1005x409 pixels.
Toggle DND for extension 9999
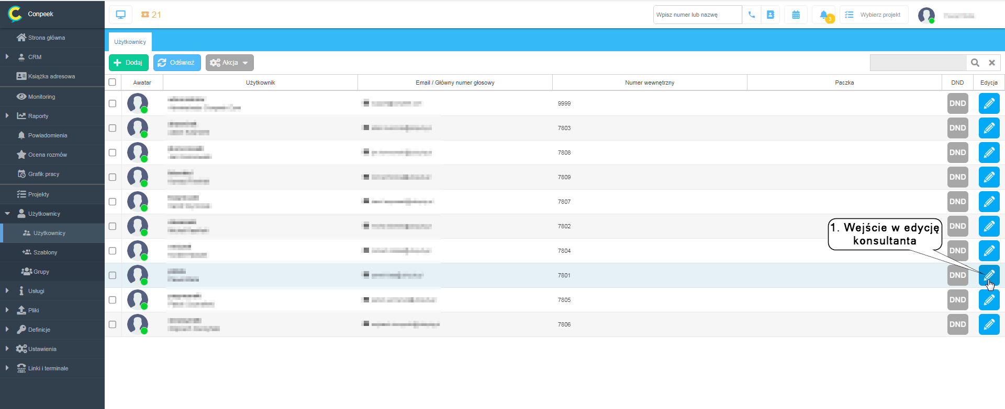pos(957,103)
